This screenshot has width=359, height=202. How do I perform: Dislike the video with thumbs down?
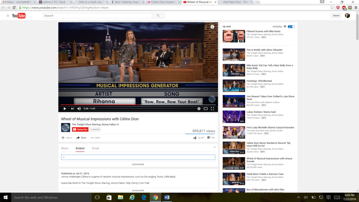[x=209, y=138]
